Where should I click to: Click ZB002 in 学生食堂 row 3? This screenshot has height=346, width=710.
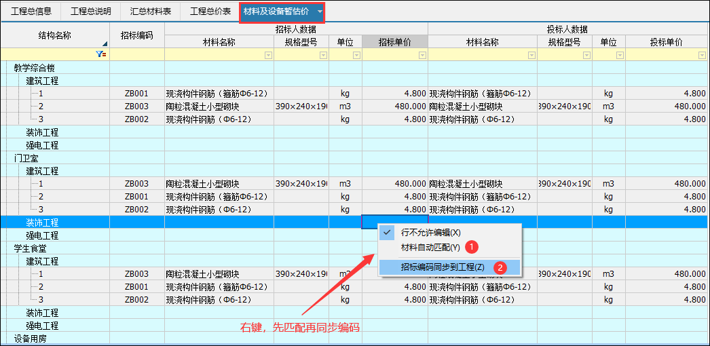click(x=136, y=300)
